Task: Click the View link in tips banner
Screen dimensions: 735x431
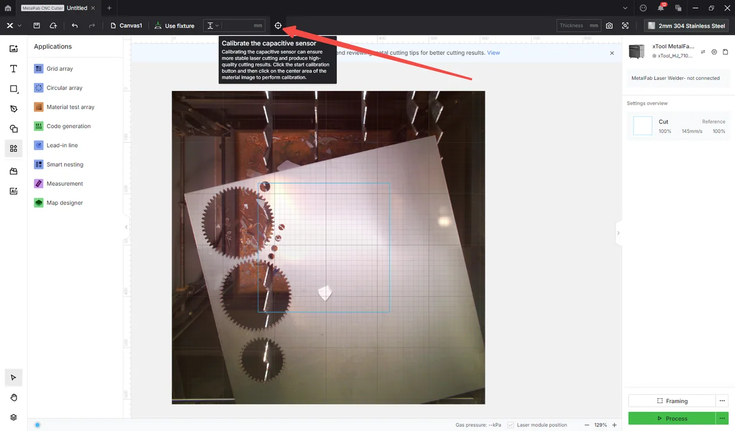Action: (x=493, y=52)
